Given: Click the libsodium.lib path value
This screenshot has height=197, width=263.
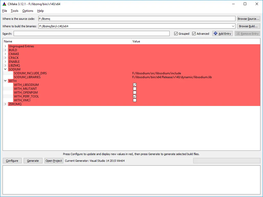Looking at the screenshot, I should click(172, 77).
